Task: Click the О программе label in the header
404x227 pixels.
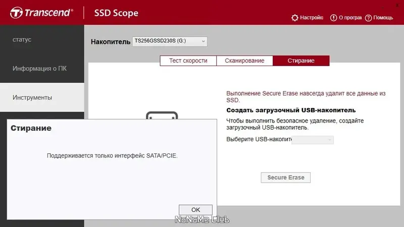Action: (350, 18)
